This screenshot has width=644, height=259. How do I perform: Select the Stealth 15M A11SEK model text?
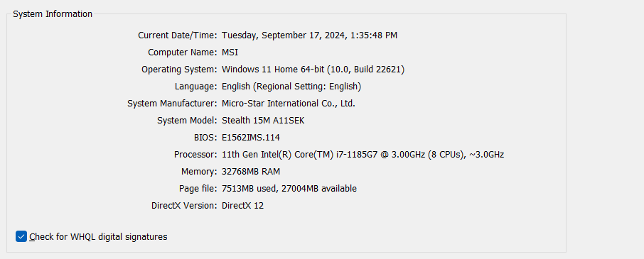coord(263,121)
